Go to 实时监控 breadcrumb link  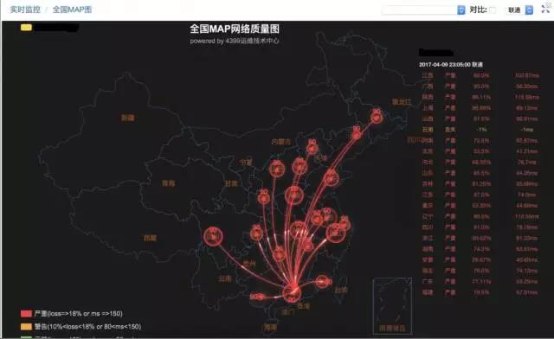tap(25, 10)
